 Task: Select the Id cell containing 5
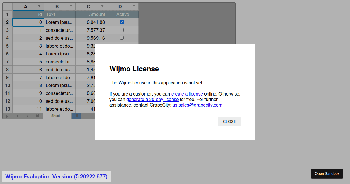point(28,62)
